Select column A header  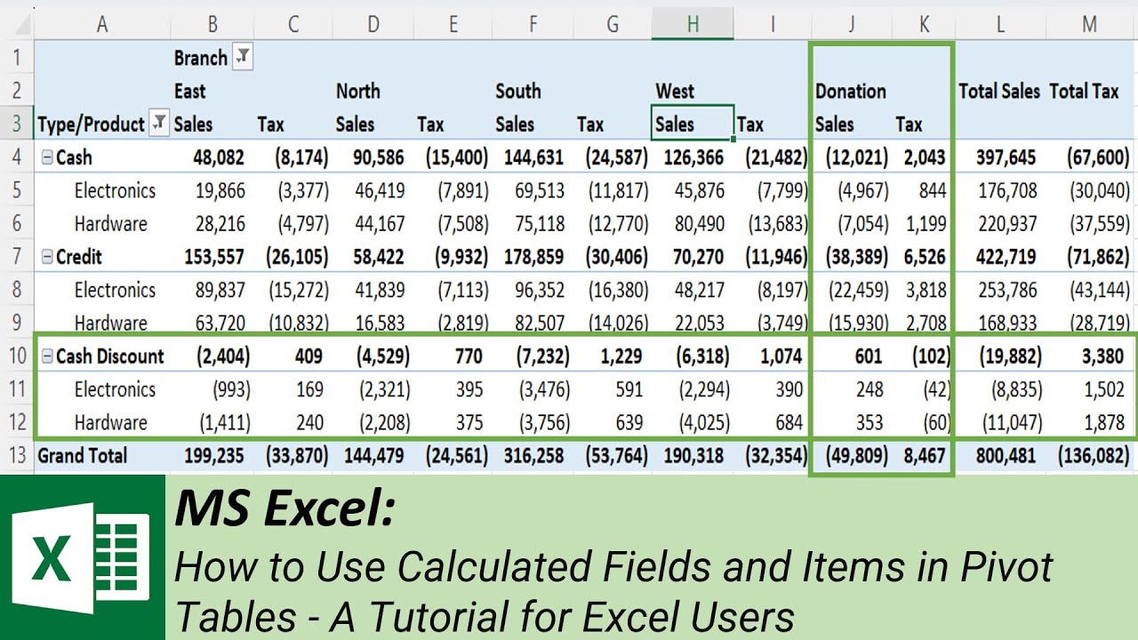102,25
